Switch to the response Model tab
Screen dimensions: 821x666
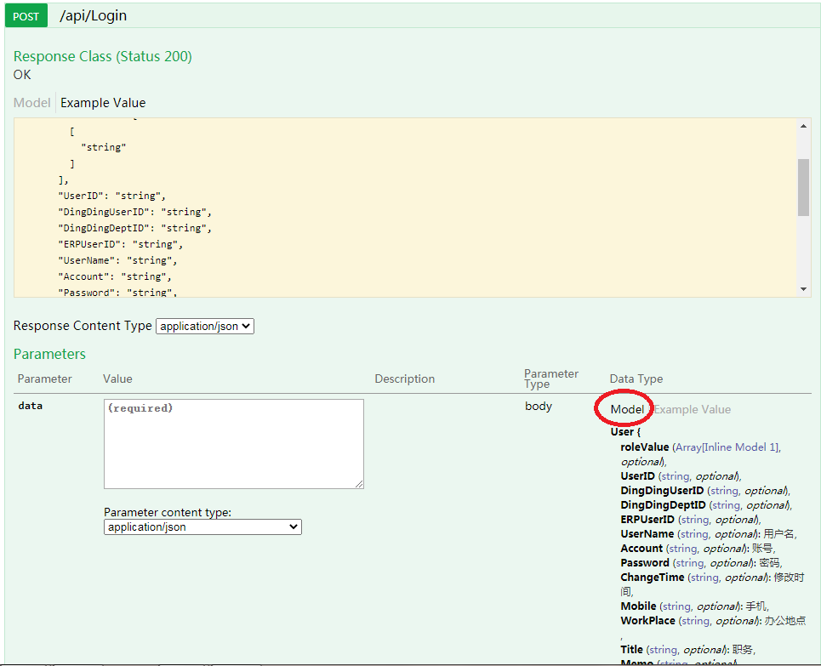32,103
